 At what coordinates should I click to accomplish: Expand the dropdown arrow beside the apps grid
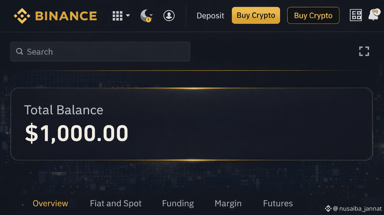[x=128, y=16]
